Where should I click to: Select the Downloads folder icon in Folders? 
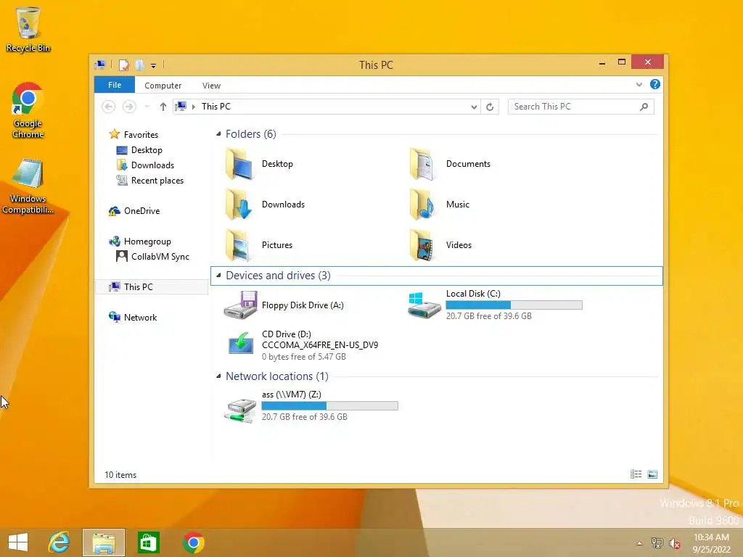pyautogui.click(x=239, y=204)
